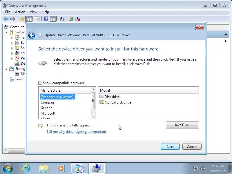This screenshot has width=232, height=174.
Task: Click the Have Disk... button
Action: (182, 125)
